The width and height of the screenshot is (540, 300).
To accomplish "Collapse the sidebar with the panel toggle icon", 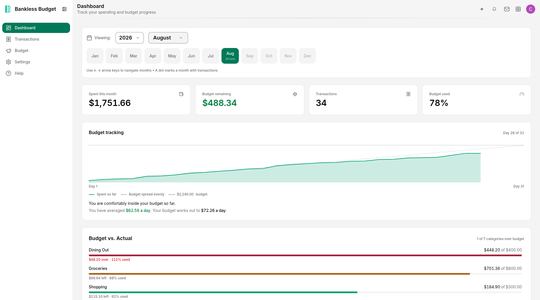I will coord(64,9).
